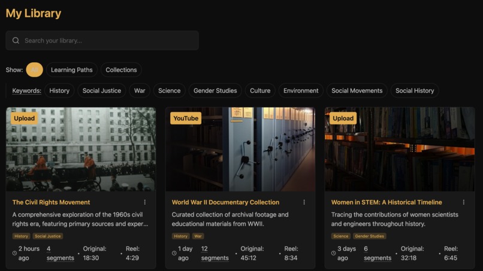Click 'Original: 32:18' duration text
The width and height of the screenshot is (483, 271).
pyautogui.click(x=412, y=253)
